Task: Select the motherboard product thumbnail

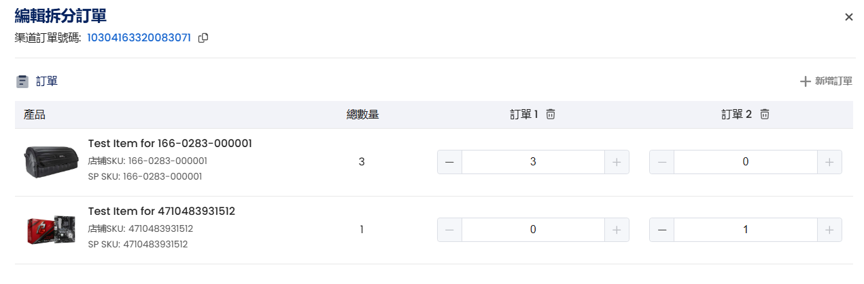Action: point(47,230)
